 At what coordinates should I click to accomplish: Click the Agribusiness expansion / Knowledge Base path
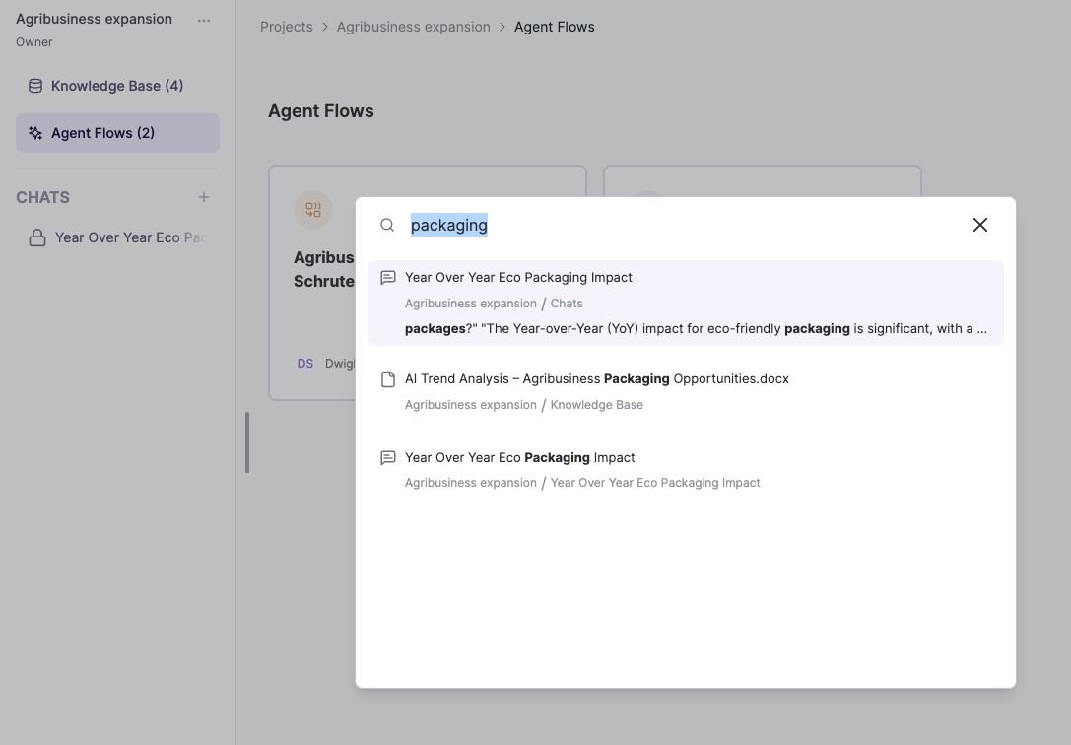(524, 405)
